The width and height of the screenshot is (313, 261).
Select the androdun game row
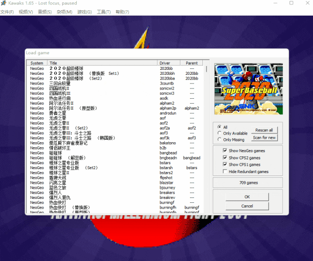pyautogui.click(x=115, y=113)
